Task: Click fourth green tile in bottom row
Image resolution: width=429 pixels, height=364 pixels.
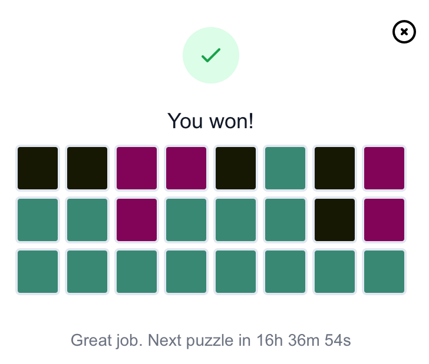Action: click(x=186, y=272)
